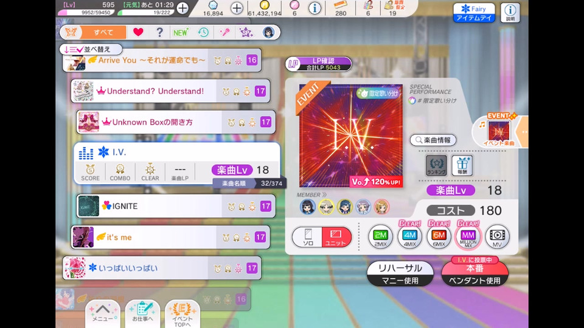Go to イベントTOPへ
584x328 pixels.
pos(182,315)
